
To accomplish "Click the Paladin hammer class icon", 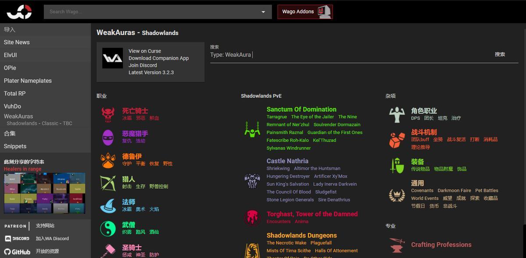I will pos(108,251).
